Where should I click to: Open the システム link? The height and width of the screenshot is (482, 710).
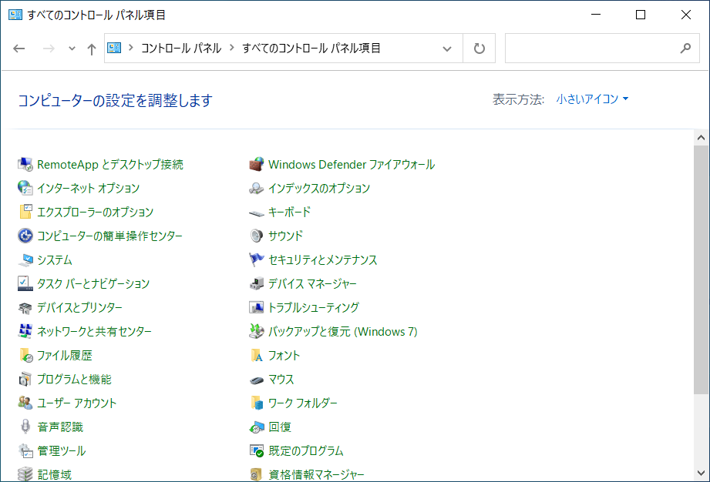[55, 260]
